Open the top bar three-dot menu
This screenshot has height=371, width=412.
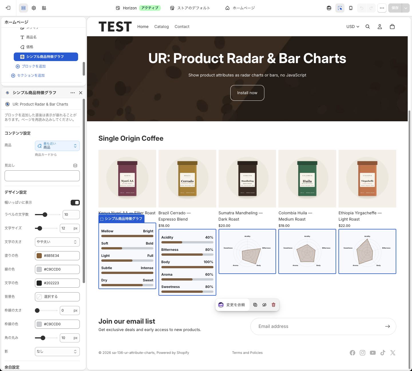click(382, 8)
